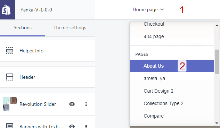This screenshot has height=128, width=220.
Task: Open the Helper Info section
Action: pyautogui.click(x=47, y=51)
